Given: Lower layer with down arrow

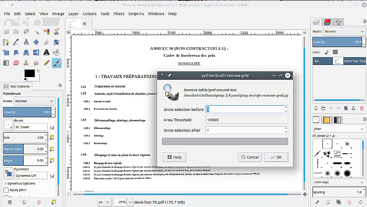Looking at the screenshot, I should 338,108.
